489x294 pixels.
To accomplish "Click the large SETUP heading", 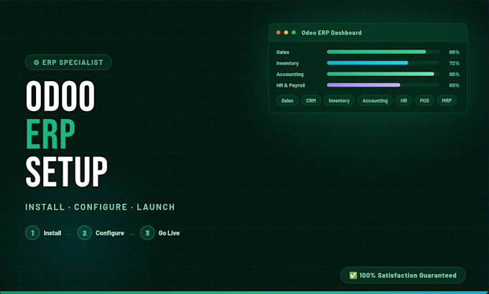I will pyautogui.click(x=66, y=171).
